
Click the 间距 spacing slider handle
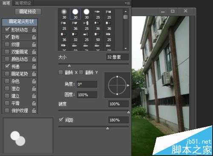[x=108, y=128]
